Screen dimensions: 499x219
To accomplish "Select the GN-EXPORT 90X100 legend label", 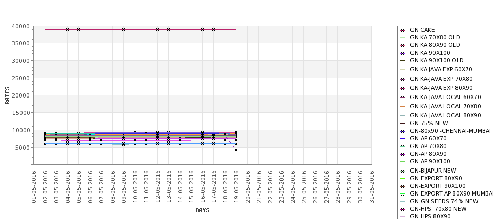I will pos(438,186).
